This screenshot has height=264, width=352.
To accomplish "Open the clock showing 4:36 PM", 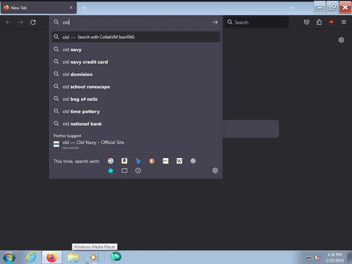I will pos(334,257).
